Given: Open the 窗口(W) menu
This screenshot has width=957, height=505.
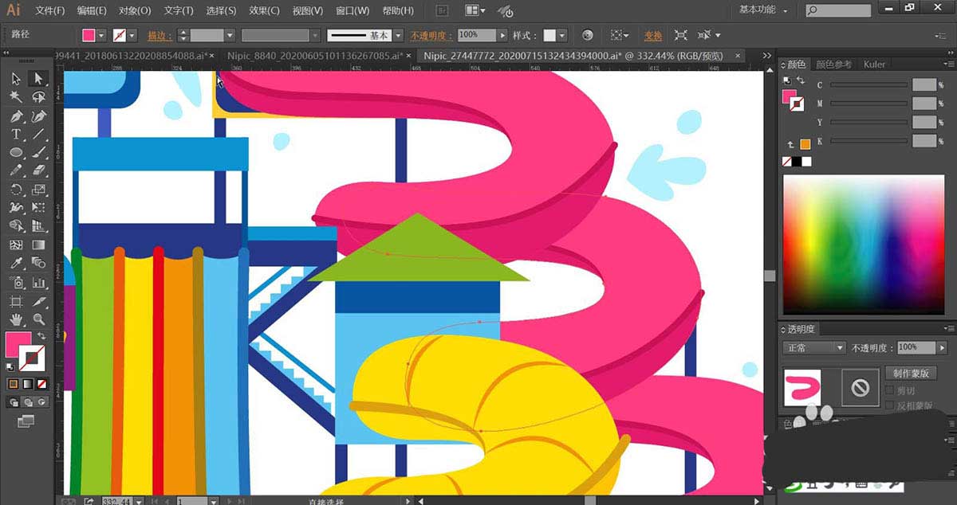Looking at the screenshot, I should [352, 10].
